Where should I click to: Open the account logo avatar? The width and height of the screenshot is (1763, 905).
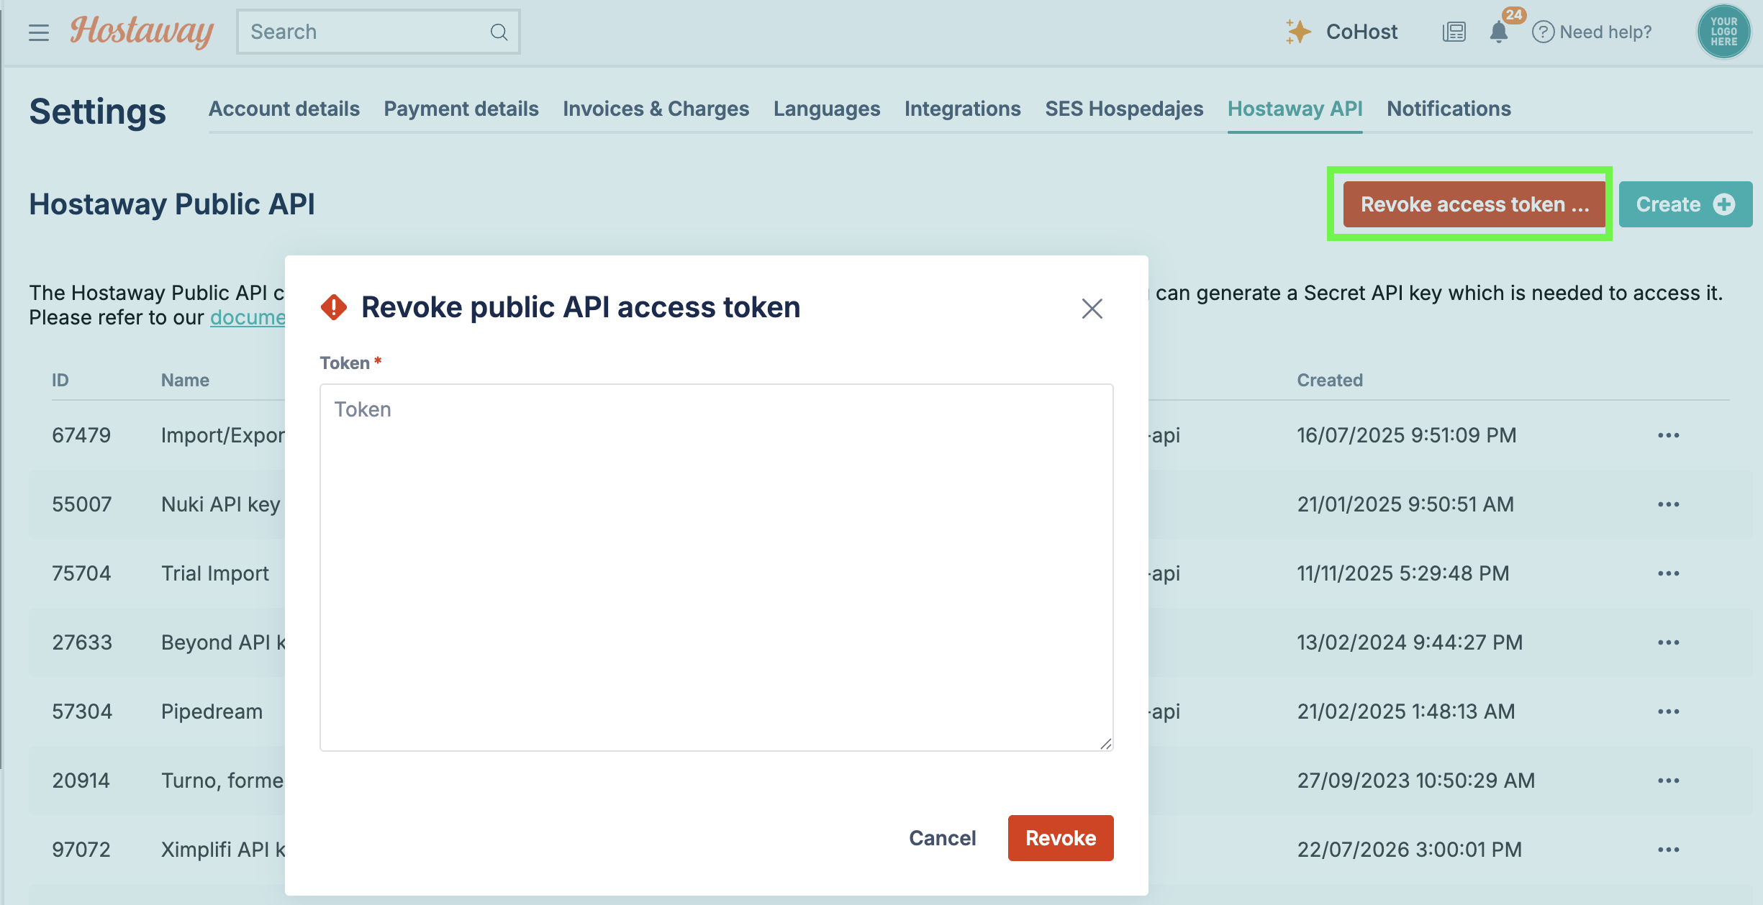[1724, 32]
